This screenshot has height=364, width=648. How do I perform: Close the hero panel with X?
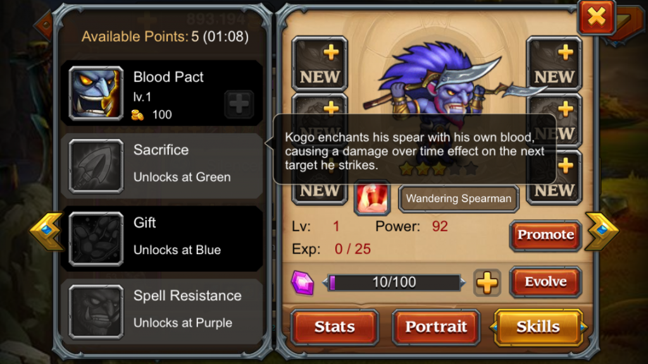click(x=596, y=17)
